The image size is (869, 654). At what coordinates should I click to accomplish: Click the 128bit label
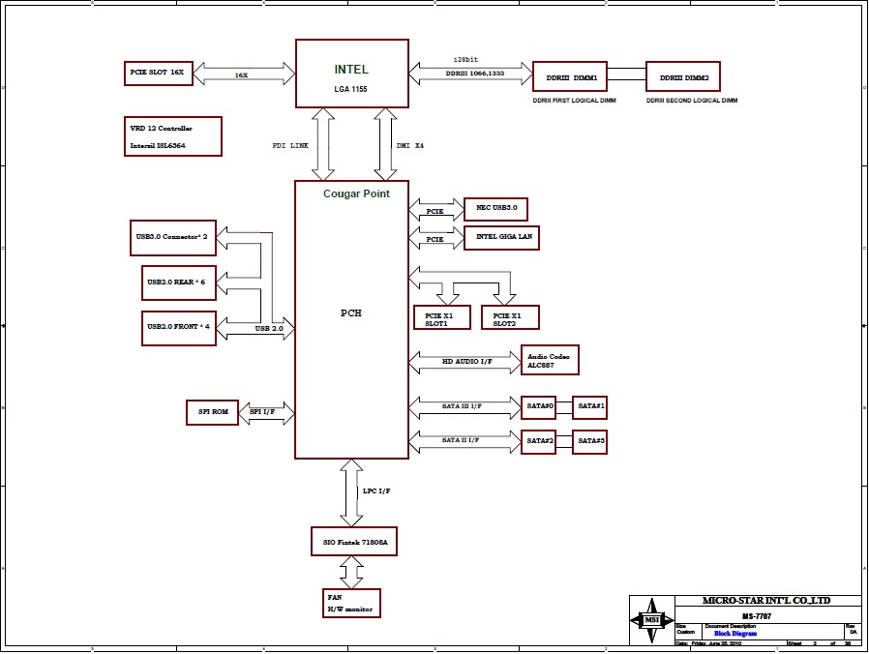465,59
